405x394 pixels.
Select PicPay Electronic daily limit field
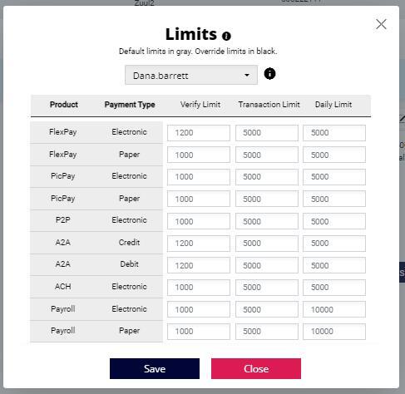(x=334, y=177)
